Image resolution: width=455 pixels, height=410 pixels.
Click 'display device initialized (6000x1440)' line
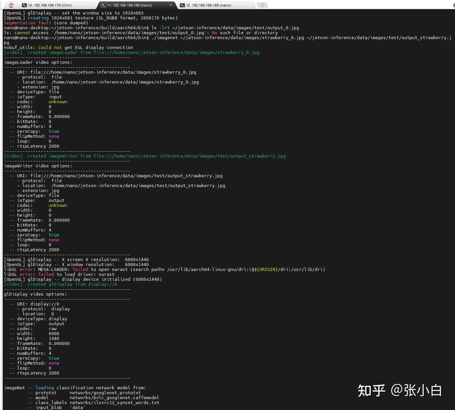click(x=83, y=279)
